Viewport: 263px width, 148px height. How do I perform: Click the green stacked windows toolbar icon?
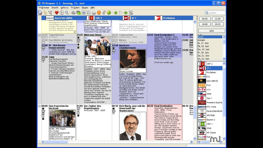[79, 13]
